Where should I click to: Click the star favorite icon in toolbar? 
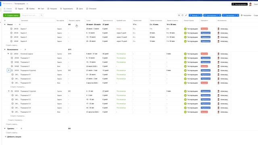pos(179,15)
